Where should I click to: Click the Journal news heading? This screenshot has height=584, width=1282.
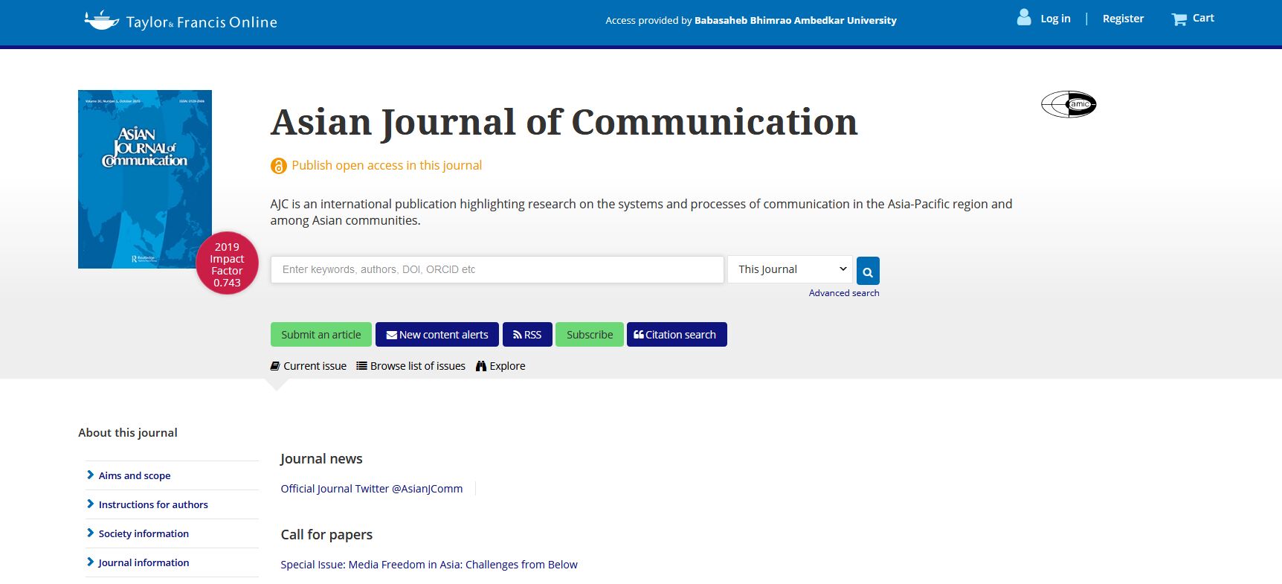[321, 459]
